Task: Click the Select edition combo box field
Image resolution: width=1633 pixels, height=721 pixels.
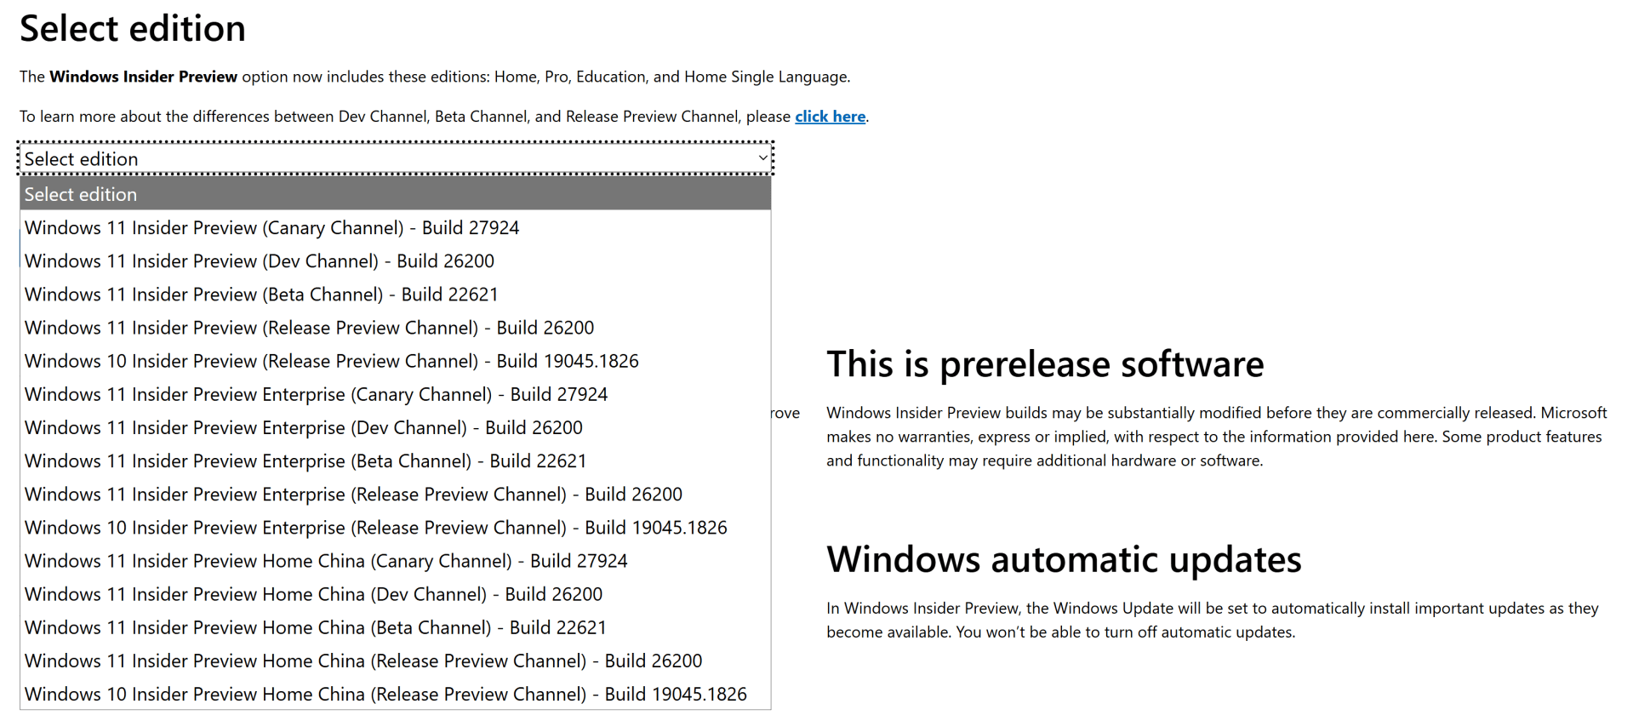Action: [383, 159]
